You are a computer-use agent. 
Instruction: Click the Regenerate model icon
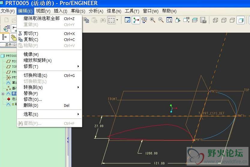pos(7,28)
